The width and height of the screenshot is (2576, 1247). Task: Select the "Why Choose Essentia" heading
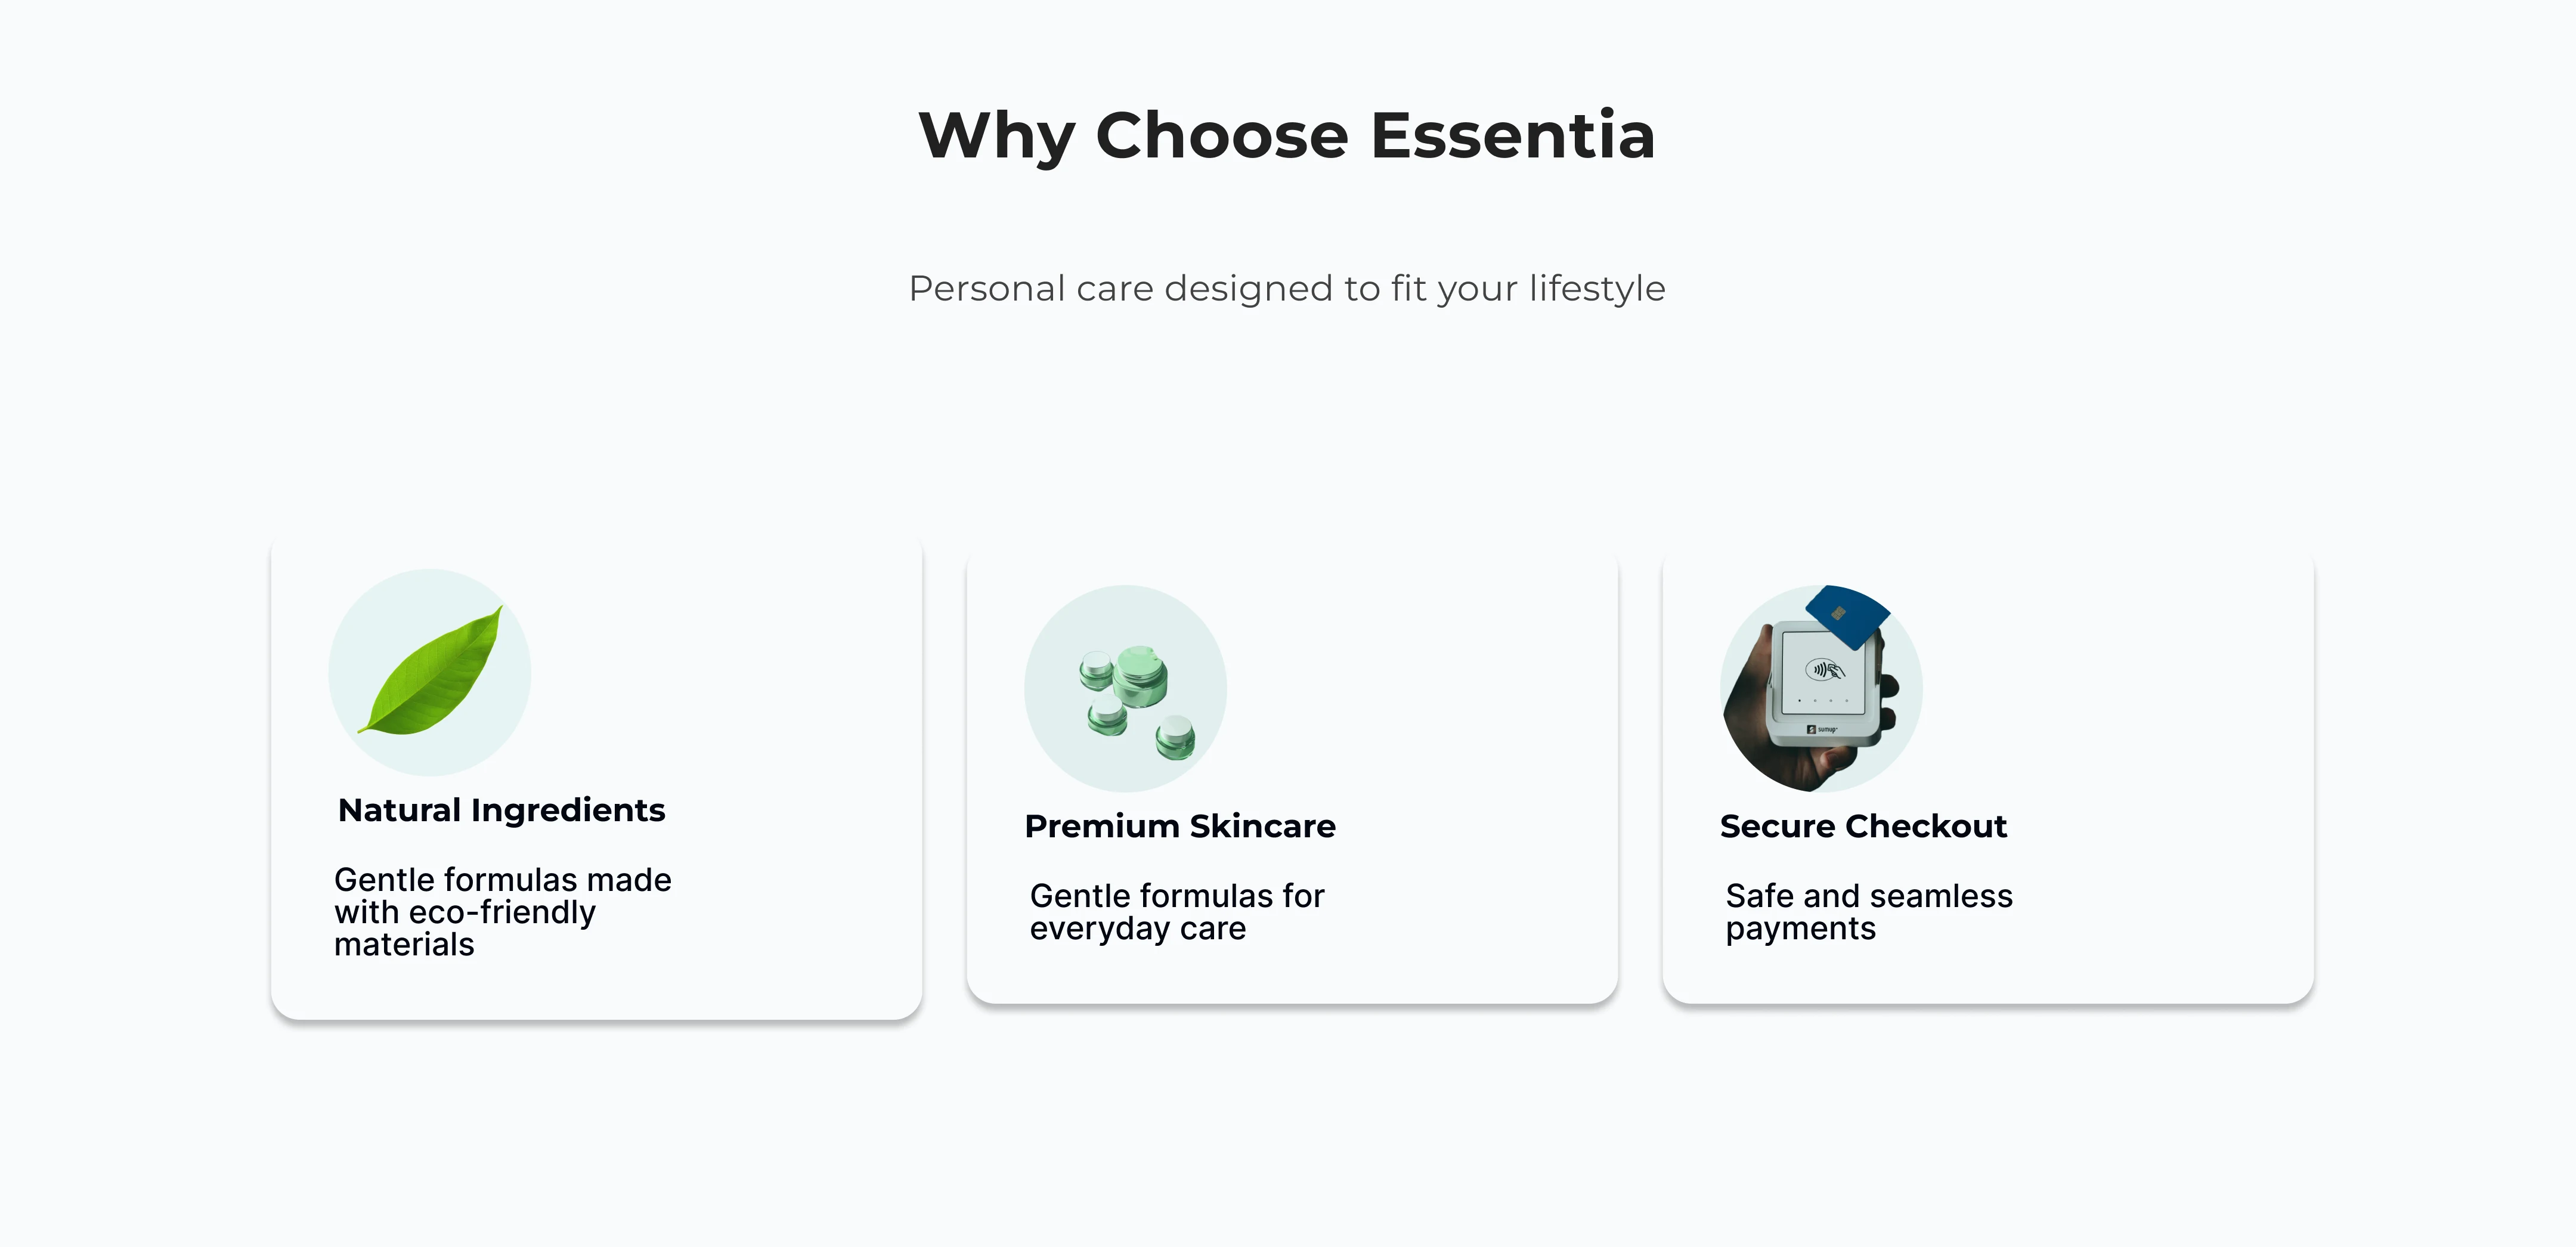(x=1287, y=135)
